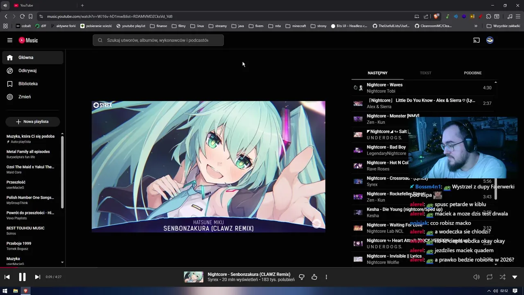524x295 pixels.
Task: Switch to the TEKST tab
Action: 425,73
